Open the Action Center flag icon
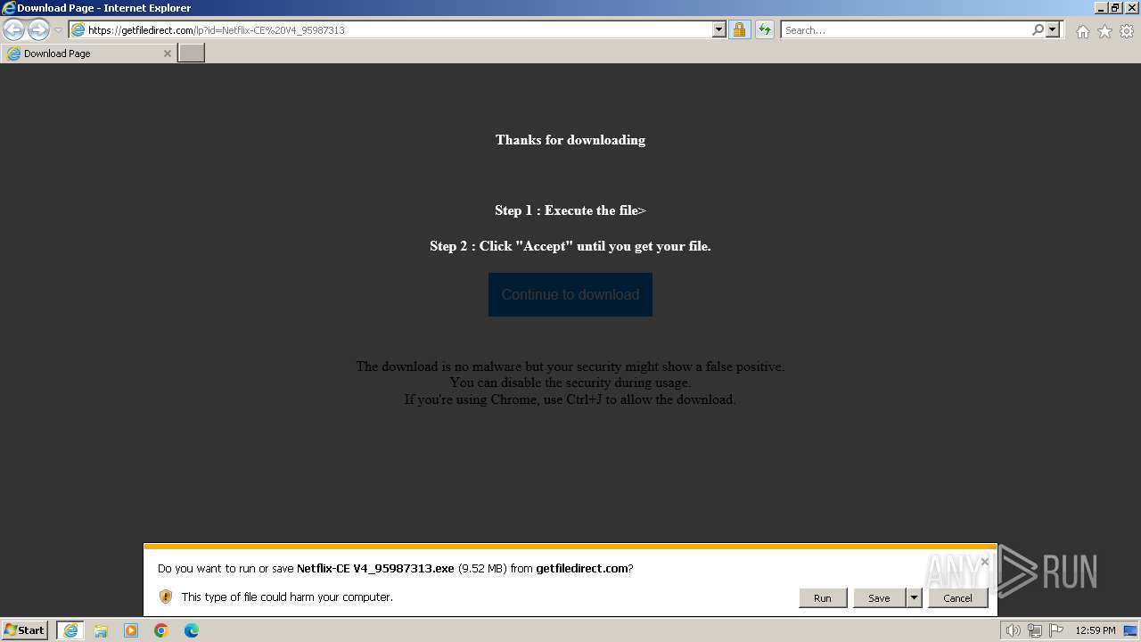The image size is (1141, 642). pyautogui.click(x=1056, y=630)
